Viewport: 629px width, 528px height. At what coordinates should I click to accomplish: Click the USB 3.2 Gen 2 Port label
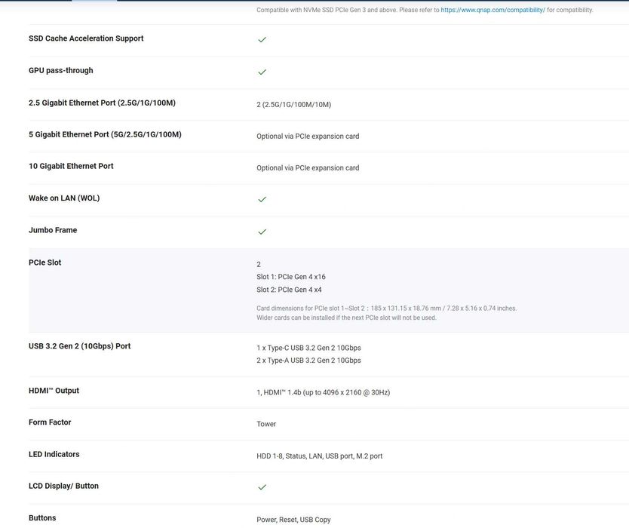[x=79, y=346]
